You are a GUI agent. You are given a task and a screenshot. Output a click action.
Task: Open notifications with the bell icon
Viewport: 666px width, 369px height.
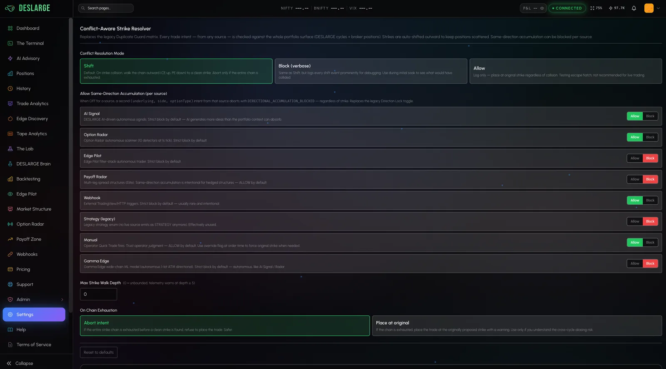(x=634, y=8)
